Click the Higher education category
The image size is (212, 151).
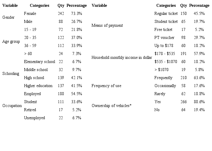38,86
